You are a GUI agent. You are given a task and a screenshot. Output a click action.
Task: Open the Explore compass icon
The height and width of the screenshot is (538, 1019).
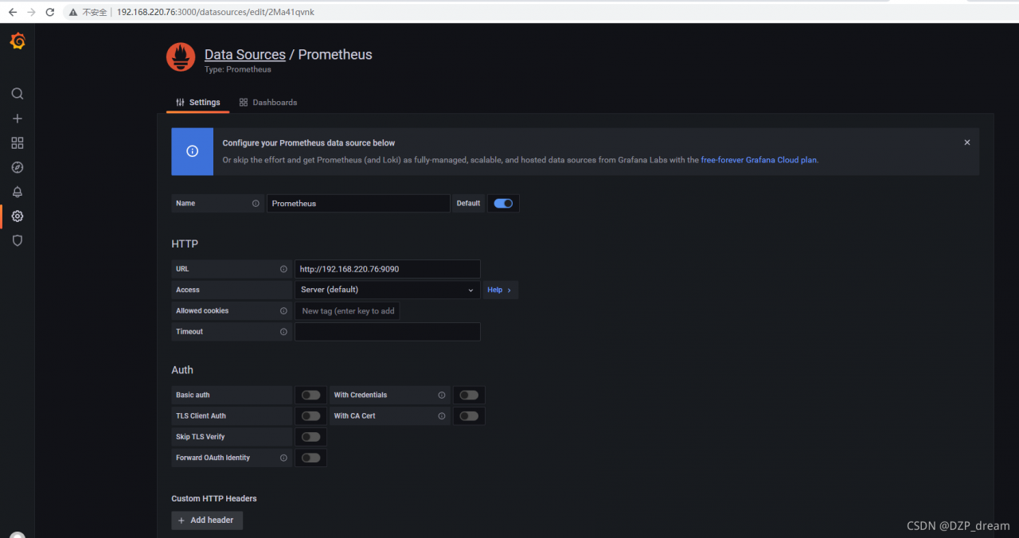pyautogui.click(x=18, y=167)
